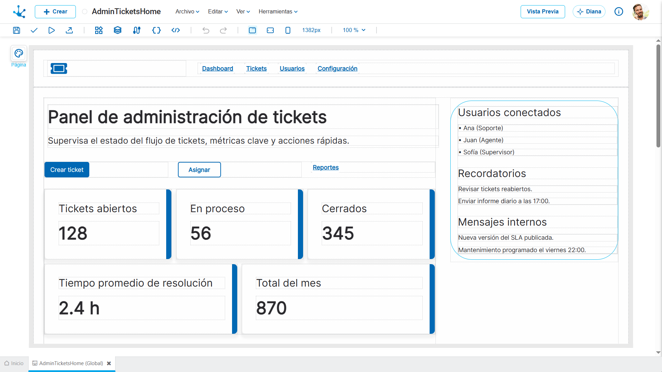The height and width of the screenshot is (372, 662).
Task: Switch to the Inicio tab
Action: click(14, 363)
